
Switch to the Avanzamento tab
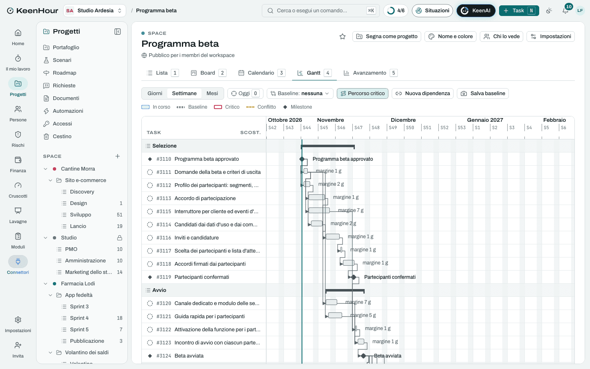point(370,73)
